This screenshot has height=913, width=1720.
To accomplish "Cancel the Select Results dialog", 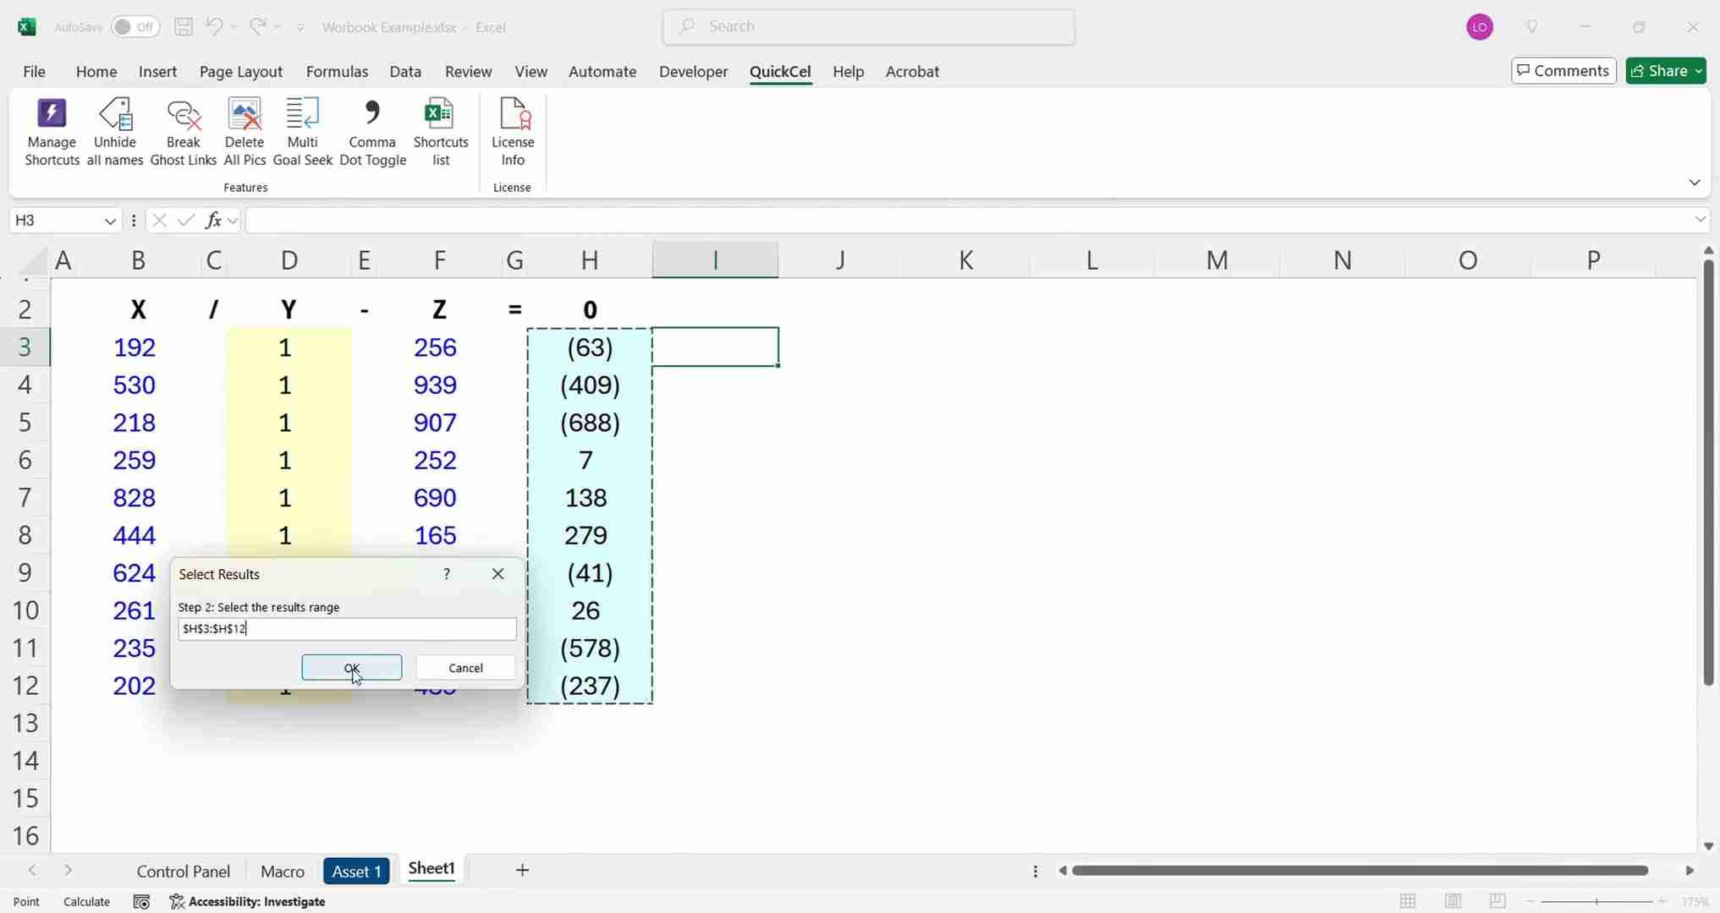I will point(465,668).
